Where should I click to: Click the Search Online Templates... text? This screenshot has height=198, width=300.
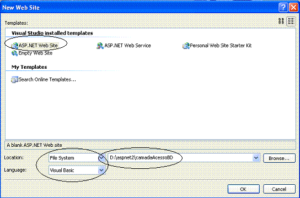click(x=47, y=80)
